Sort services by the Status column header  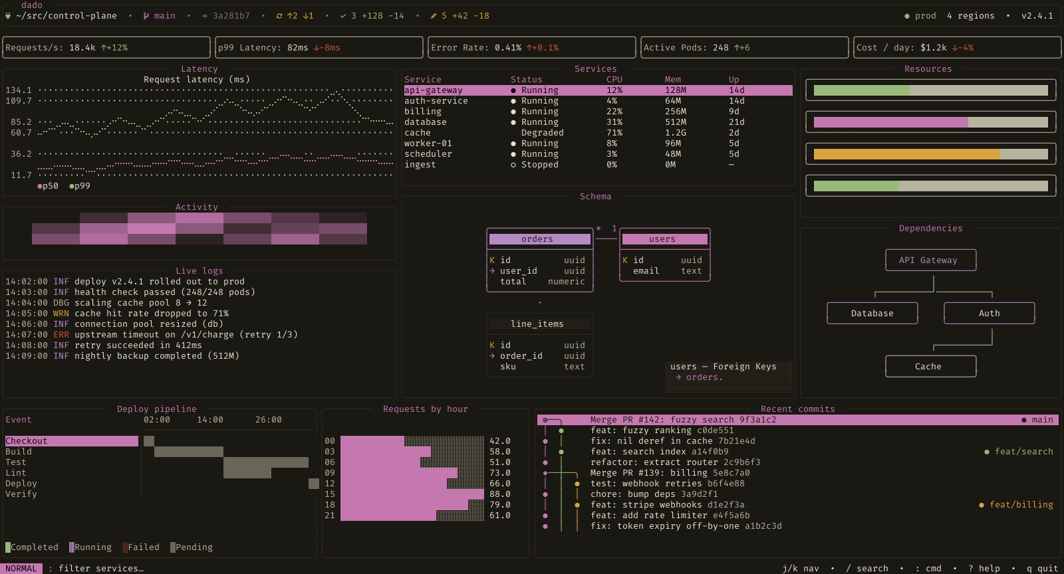(x=527, y=80)
